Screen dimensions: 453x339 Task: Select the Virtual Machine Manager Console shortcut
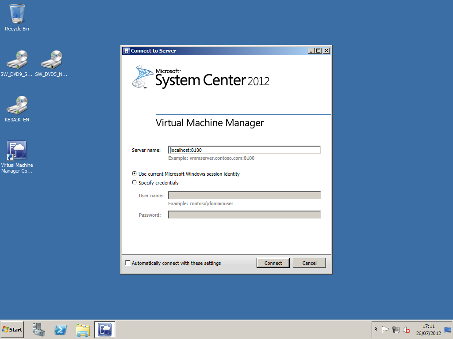(17, 157)
